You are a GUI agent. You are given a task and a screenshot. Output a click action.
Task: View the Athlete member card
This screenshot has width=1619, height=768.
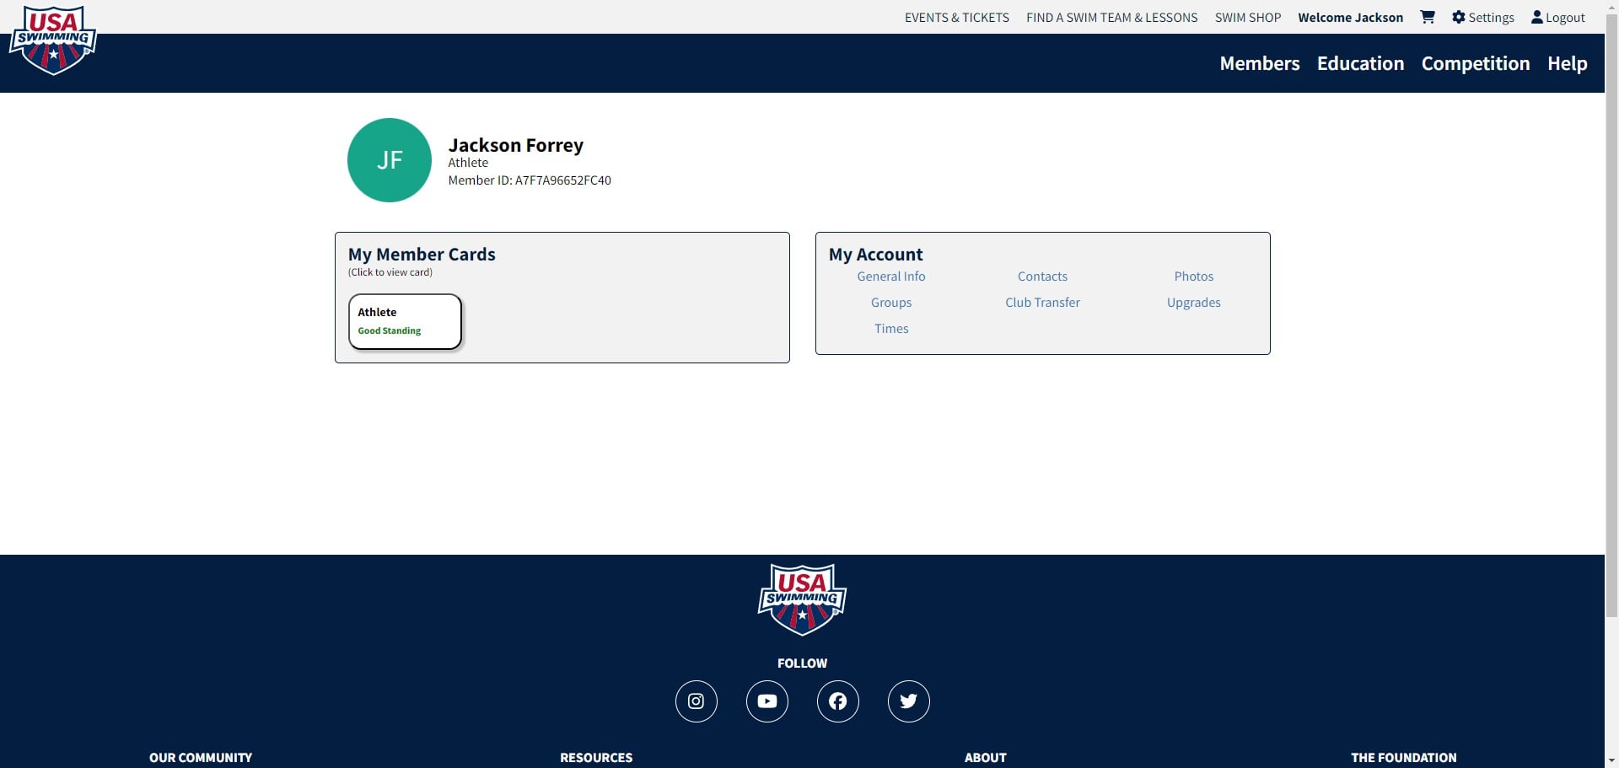tap(405, 321)
